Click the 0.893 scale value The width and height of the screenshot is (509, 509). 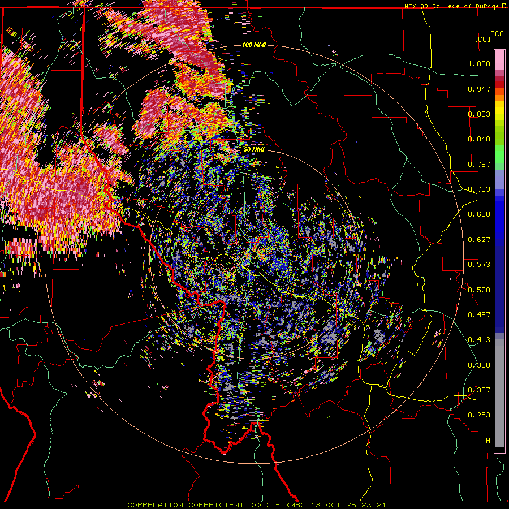pyautogui.click(x=479, y=114)
